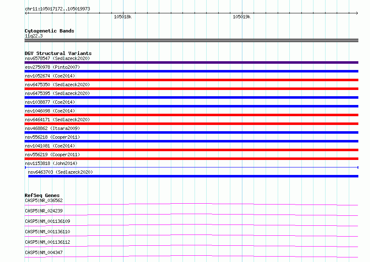Click the chr11:105017172..105019973 coordinate label

(57, 9)
